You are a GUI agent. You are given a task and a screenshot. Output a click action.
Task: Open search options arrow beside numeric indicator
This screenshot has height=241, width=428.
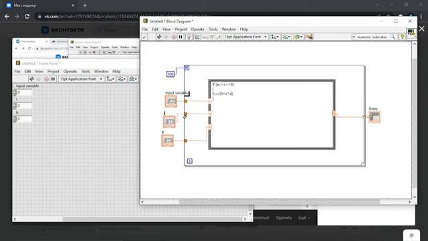click(x=354, y=37)
